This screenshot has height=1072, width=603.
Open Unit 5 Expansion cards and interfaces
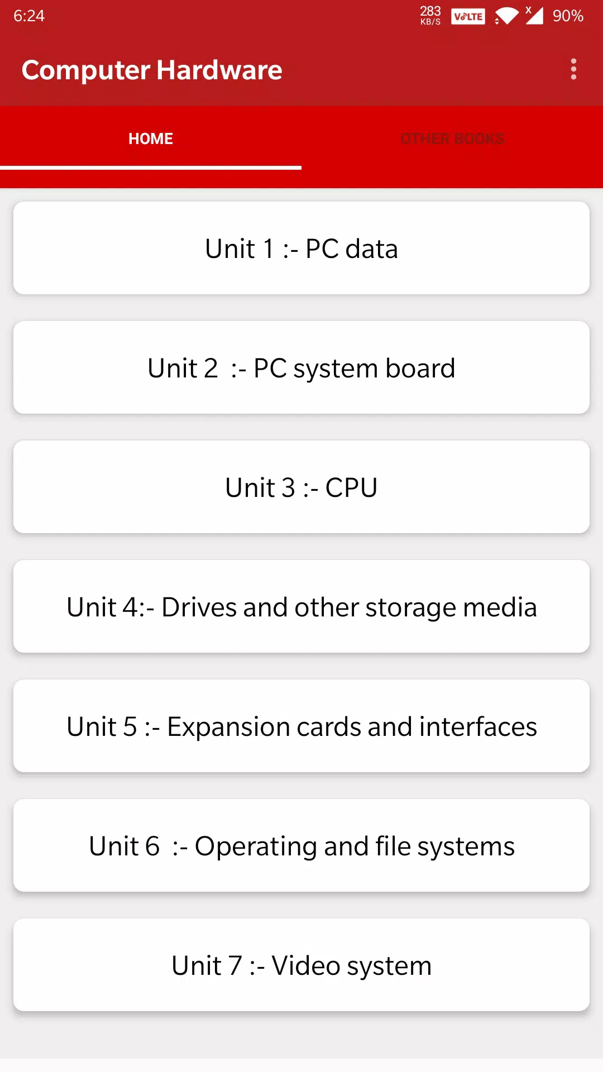click(x=301, y=726)
